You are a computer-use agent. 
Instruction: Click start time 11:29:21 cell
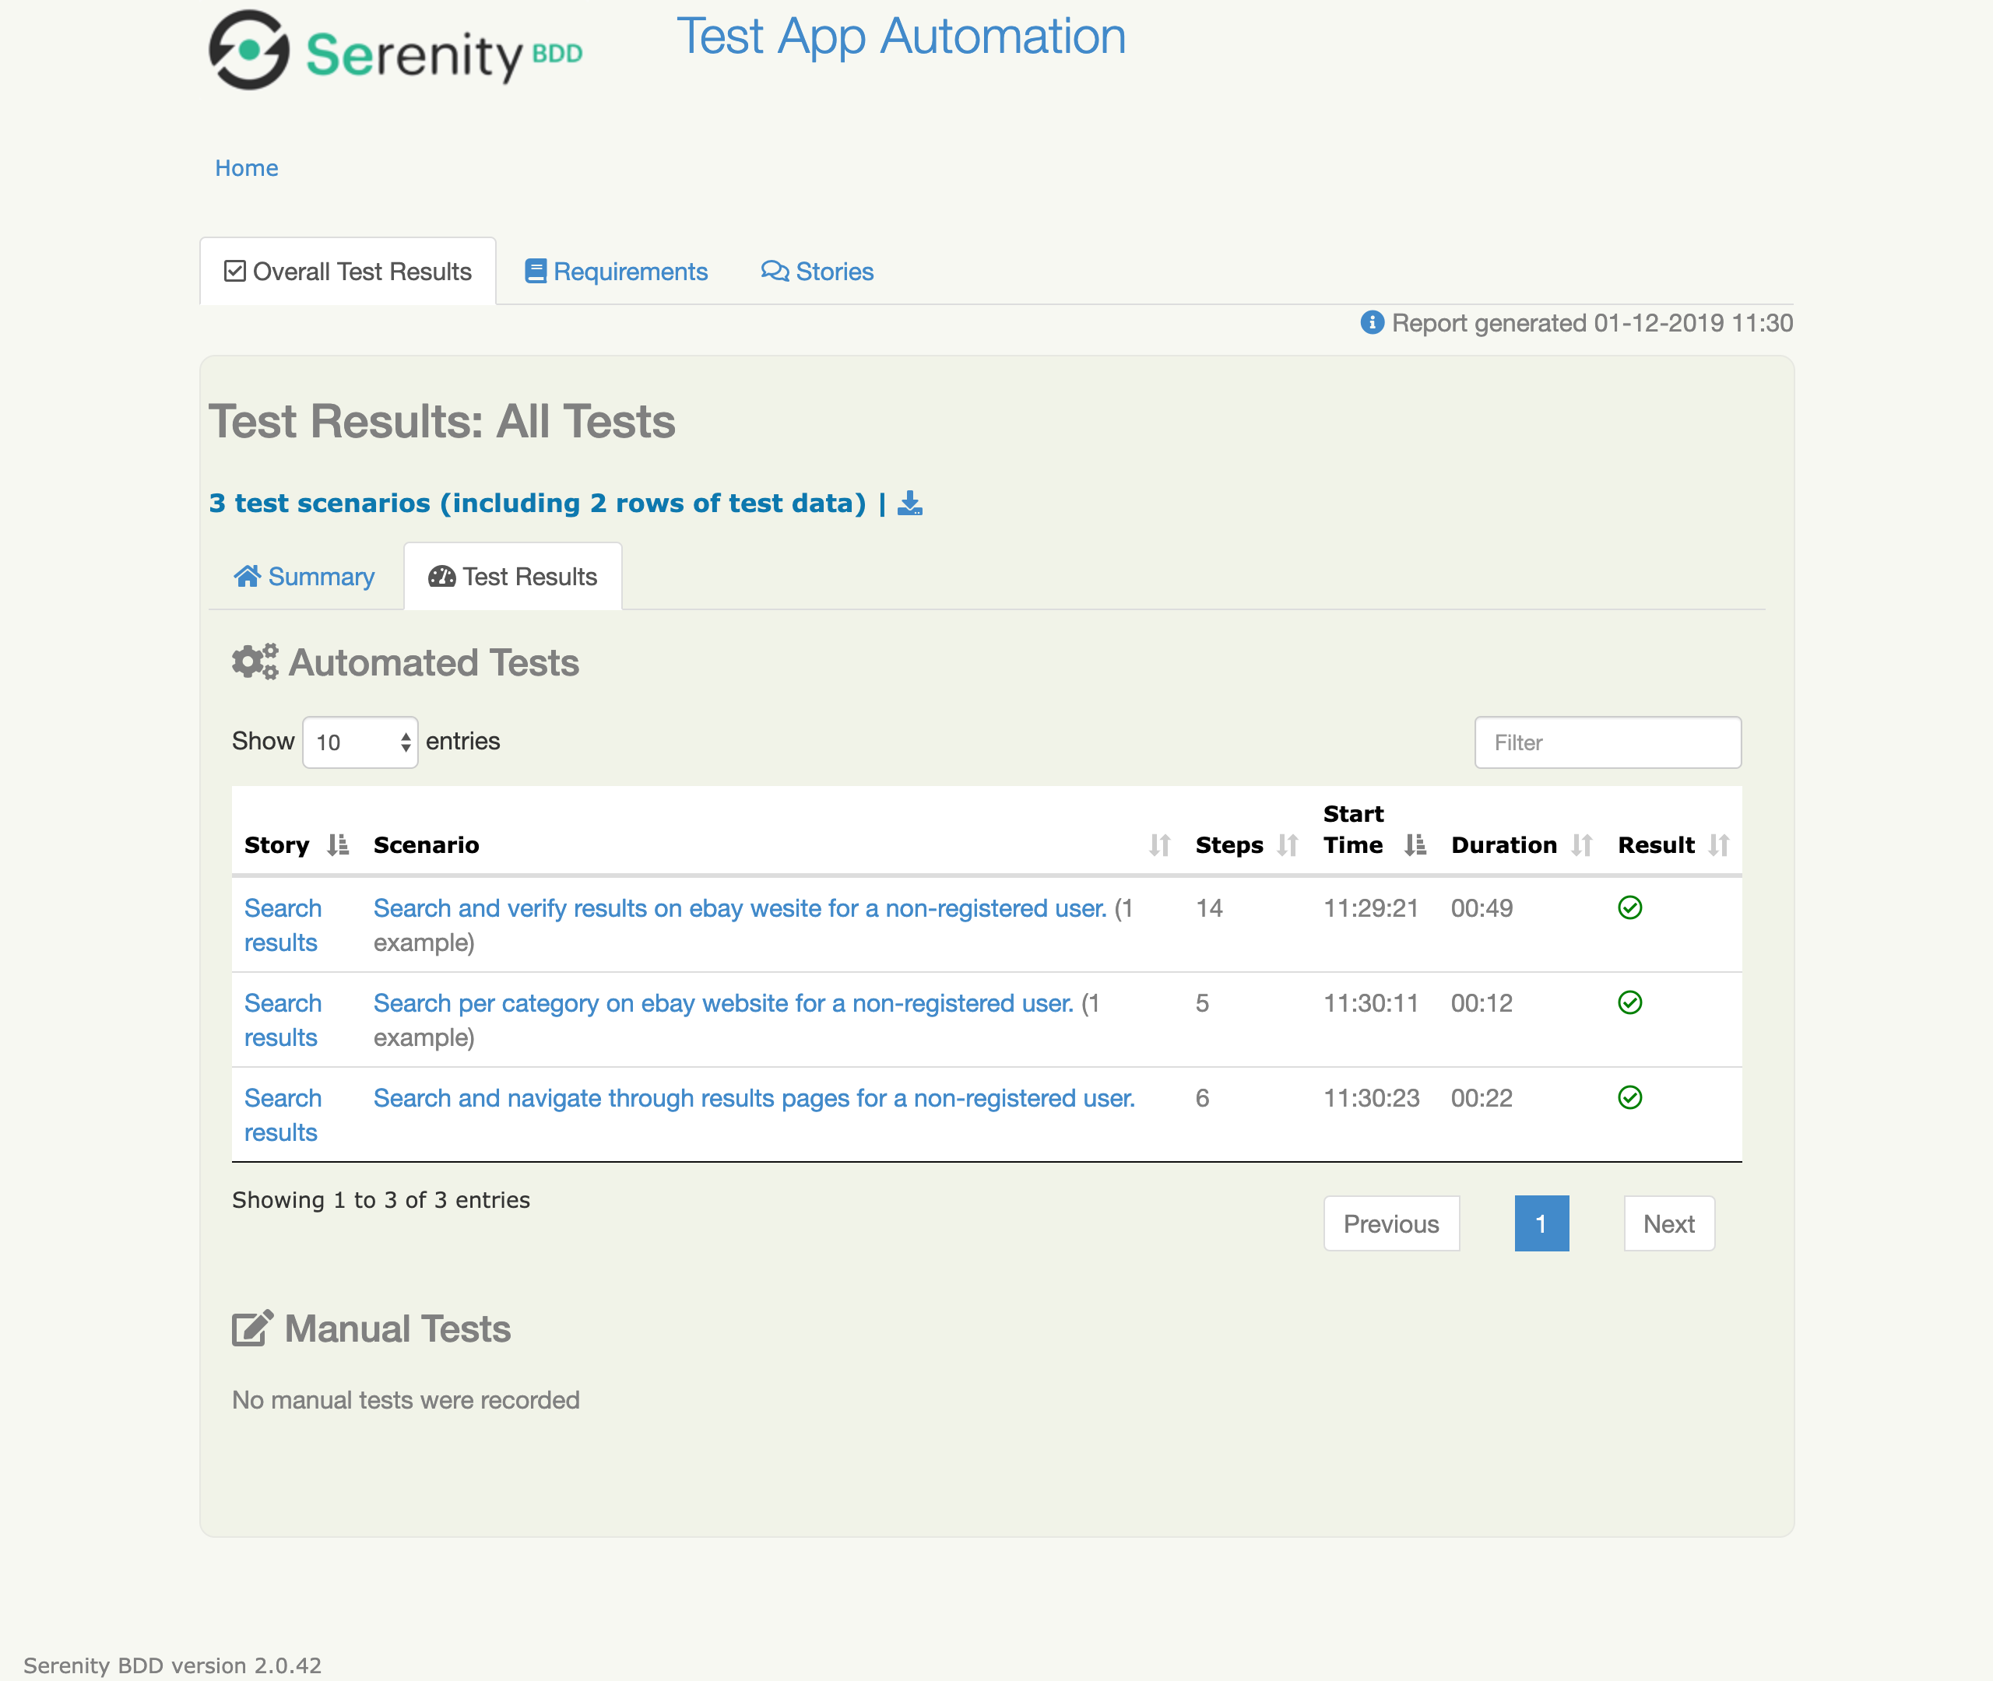point(1371,908)
